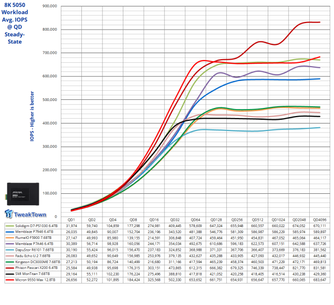Click the 900,000 y-axis label
Image resolution: width=334 pixels, height=305 pixels.
[50, 6]
